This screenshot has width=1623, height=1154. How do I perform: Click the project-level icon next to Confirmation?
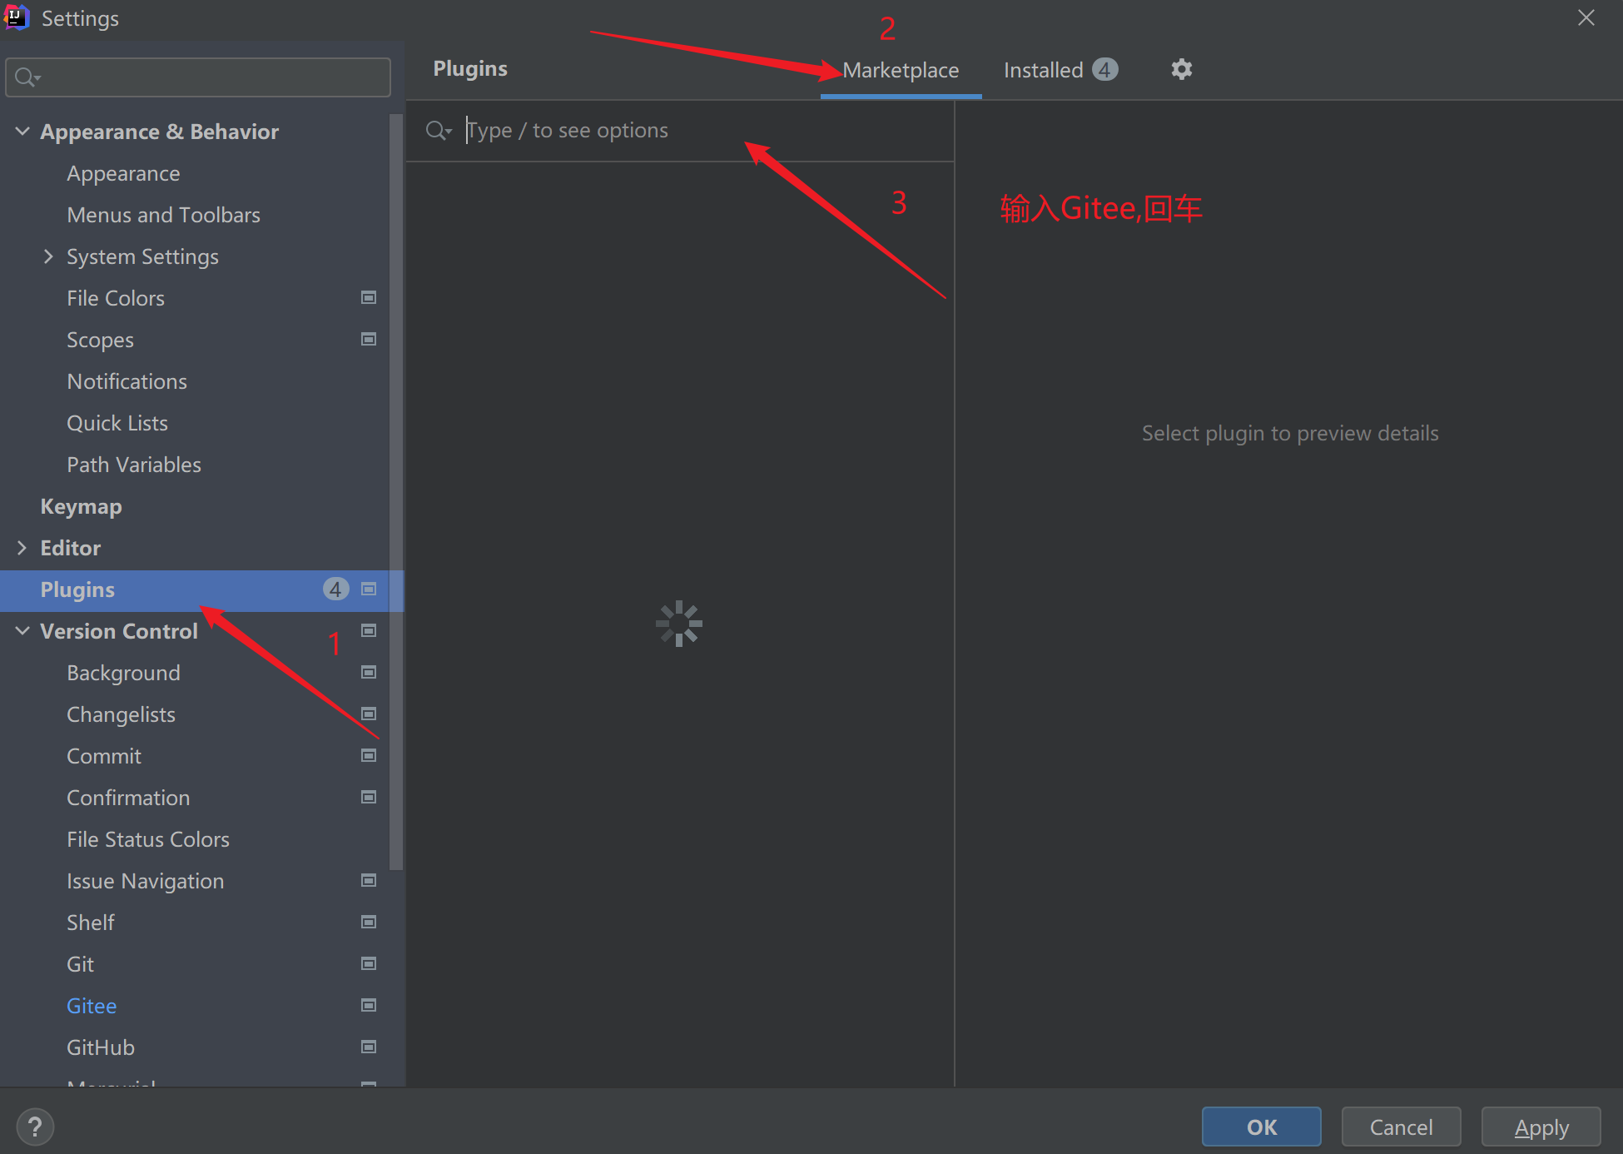point(369,797)
